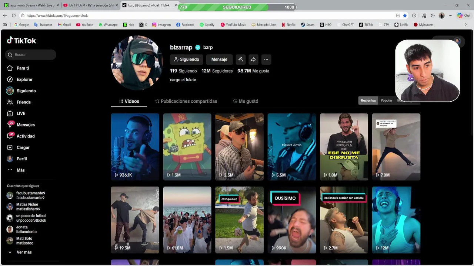Switch to Publicaciones compartidas tab
The width and height of the screenshot is (474, 266).
coord(186,101)
